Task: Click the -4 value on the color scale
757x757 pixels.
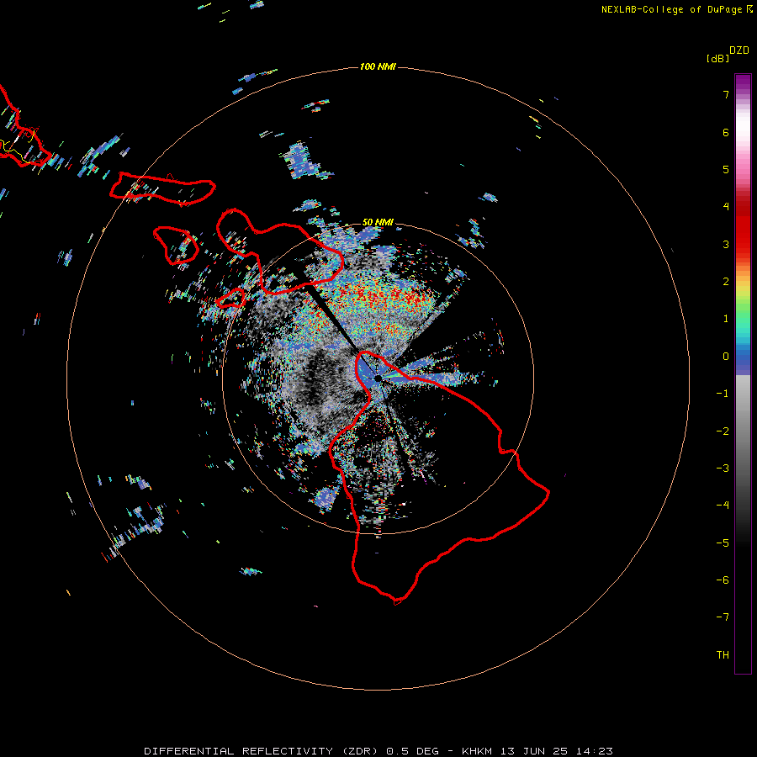Action: pos(723,506)
